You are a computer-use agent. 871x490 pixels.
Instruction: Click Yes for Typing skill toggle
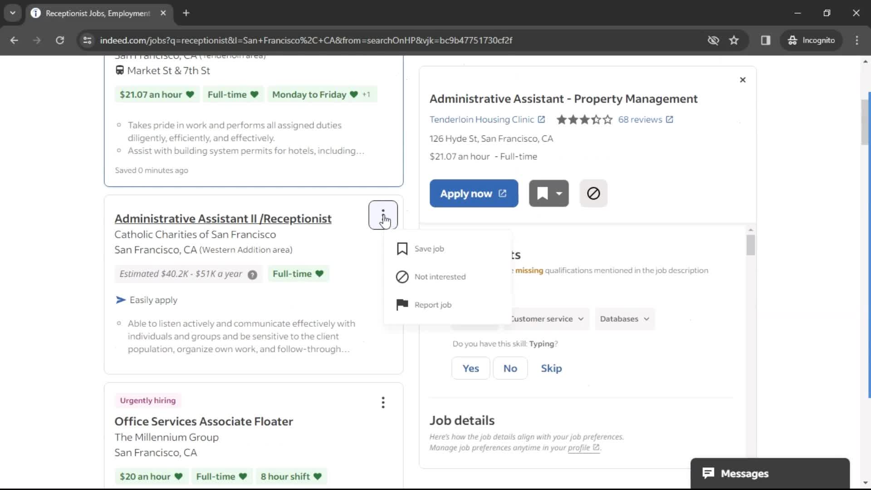coord(471,368)
